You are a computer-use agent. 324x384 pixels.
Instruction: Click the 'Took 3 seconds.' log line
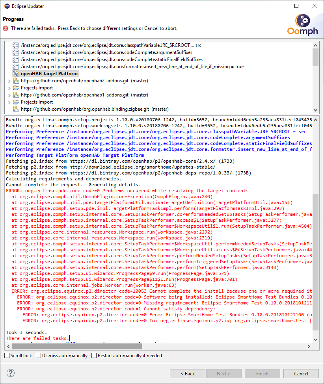coord(26,332)
